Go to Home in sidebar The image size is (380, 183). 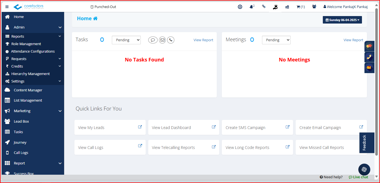click(33, 17)
